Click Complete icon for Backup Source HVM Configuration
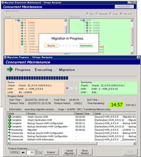This screenshot has width=141, height=157. tap(10, 123)
